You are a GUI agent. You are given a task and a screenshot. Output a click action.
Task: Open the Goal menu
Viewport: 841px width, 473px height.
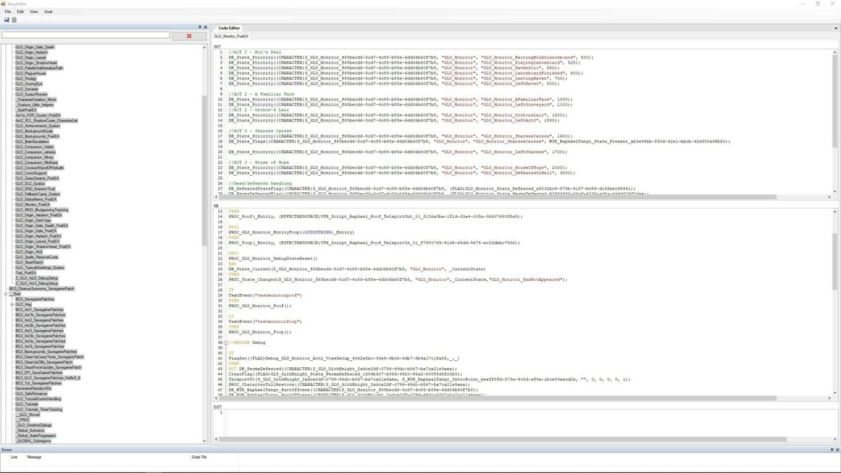coord(48,12)
